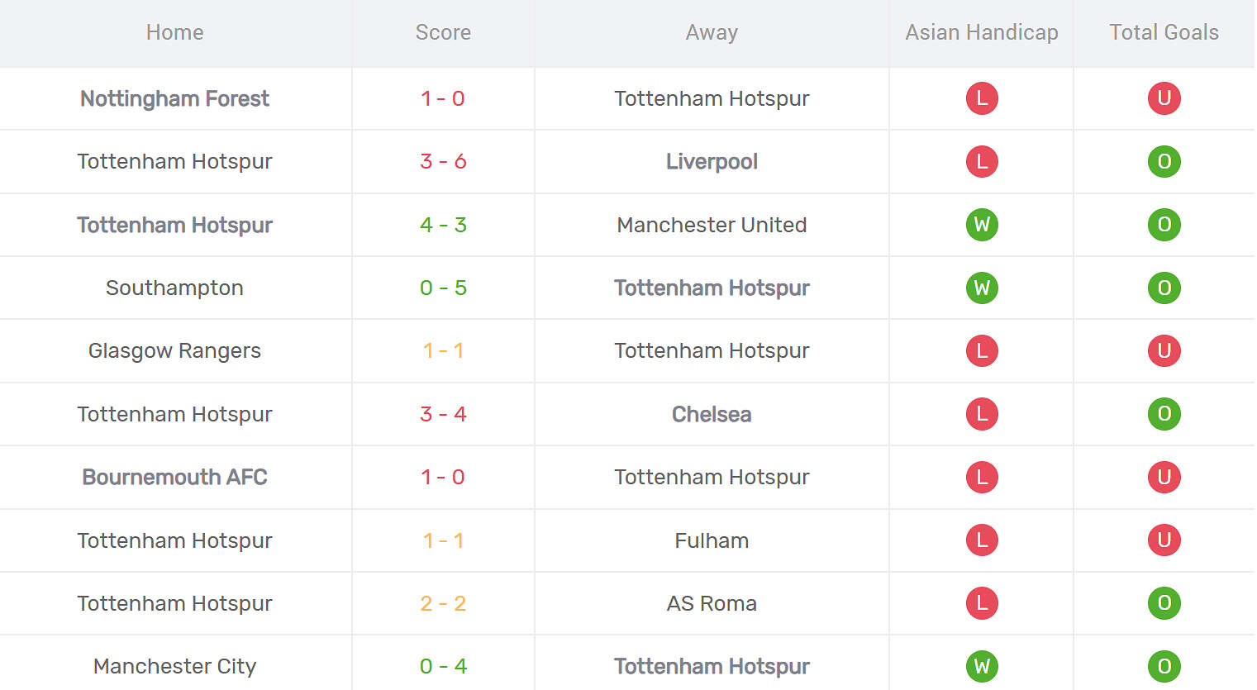Click the Home column header
The width and height of the screenshot is (1257, 690).
[x=174, y=32]
